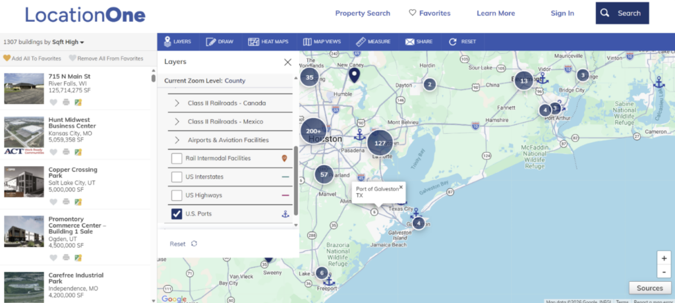Click the dark location pin near Humble
Image resolution: width=675 pixels, height=303 pixels.
pos(354,75)
